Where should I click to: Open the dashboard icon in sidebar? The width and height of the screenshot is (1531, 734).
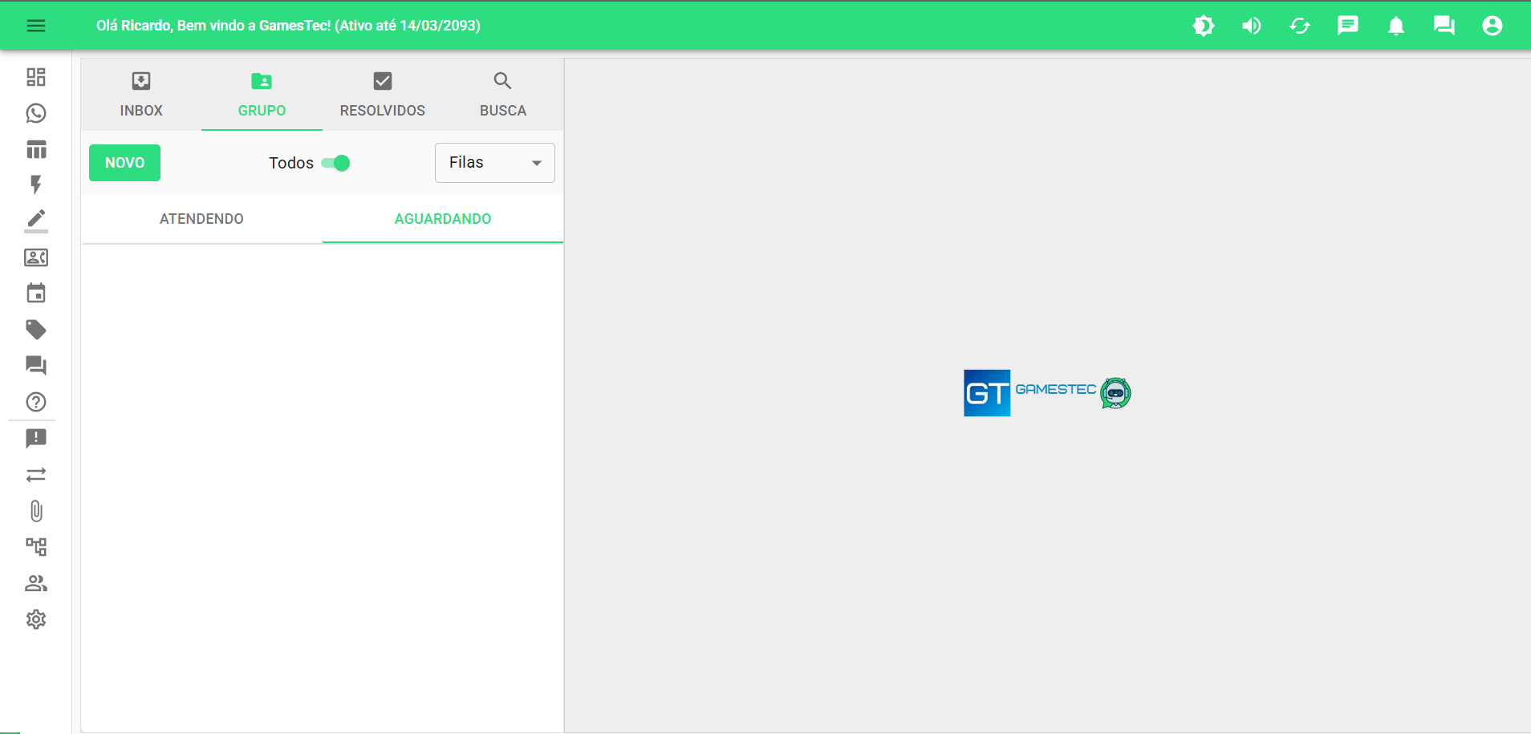[x=36, y=77]
